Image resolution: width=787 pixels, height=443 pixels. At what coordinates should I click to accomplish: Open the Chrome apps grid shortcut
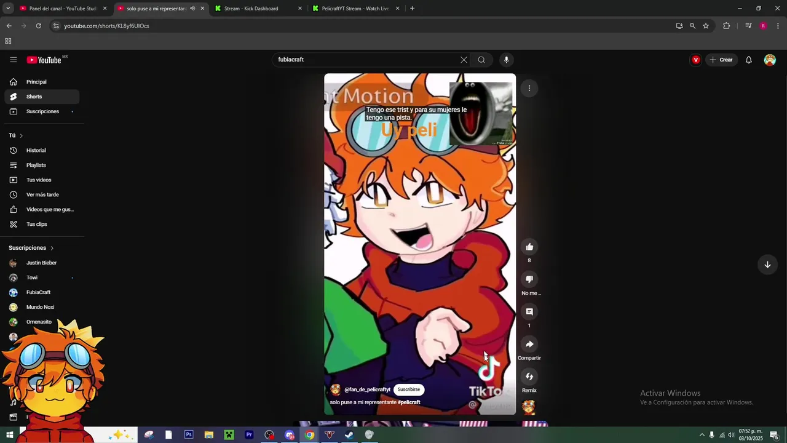(8, 41)
